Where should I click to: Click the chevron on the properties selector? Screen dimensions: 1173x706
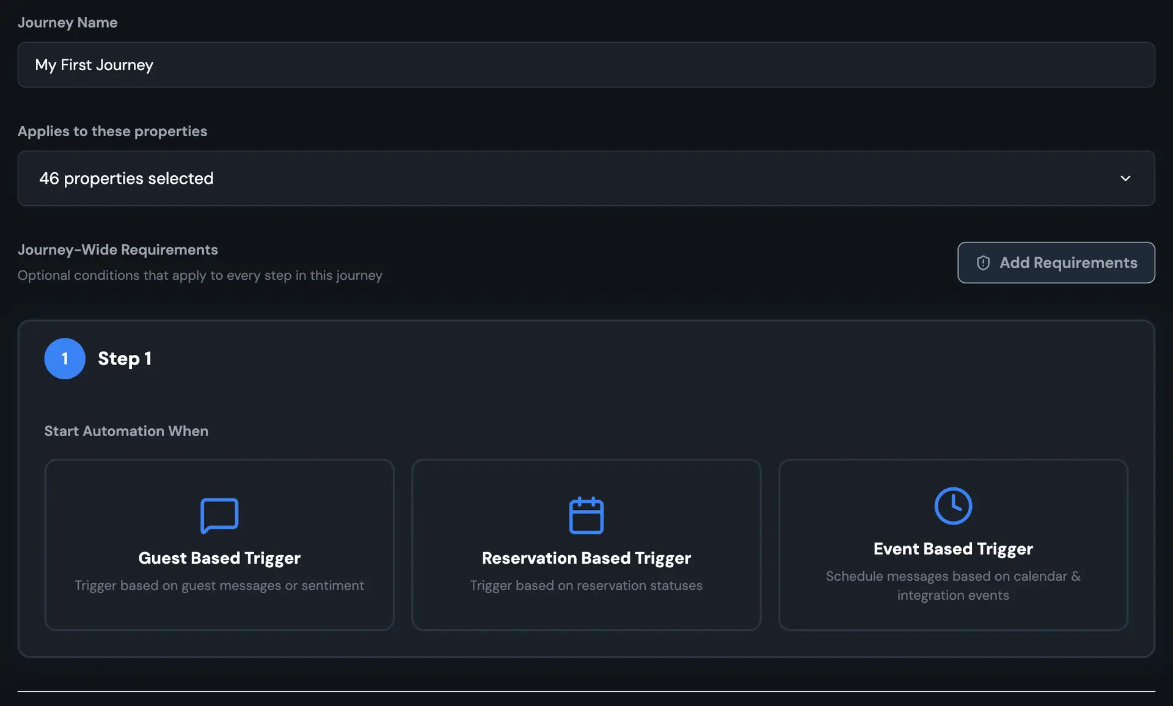coord(1127,178)
